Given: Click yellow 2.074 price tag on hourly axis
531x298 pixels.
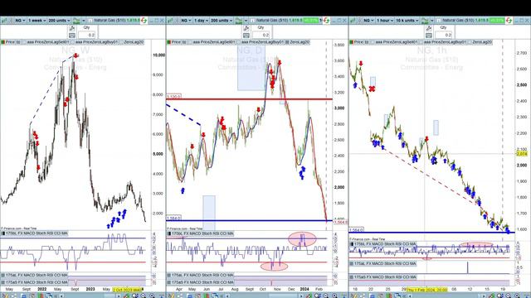Looking at the screenshot, I should pyautogui.click(x=522, y=154).
